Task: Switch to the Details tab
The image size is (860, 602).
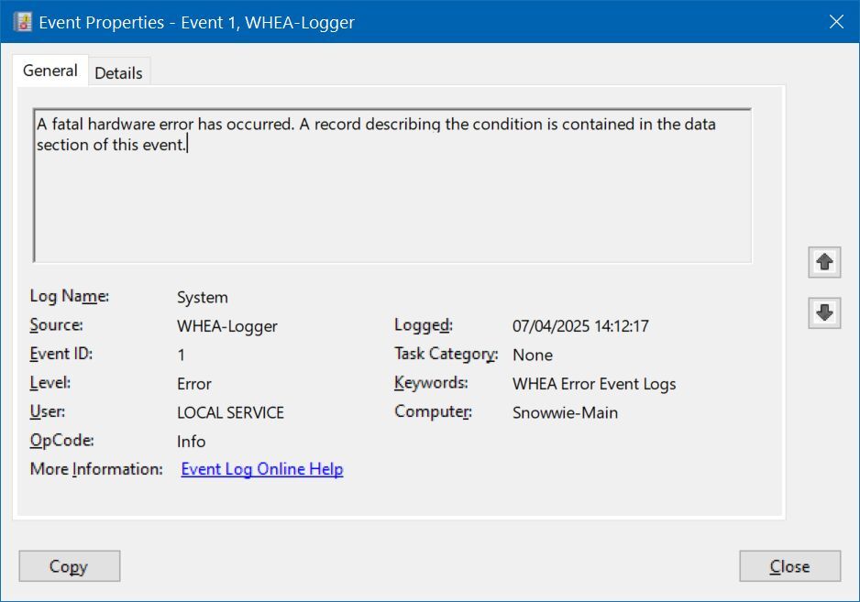Action: click(118, 73)
